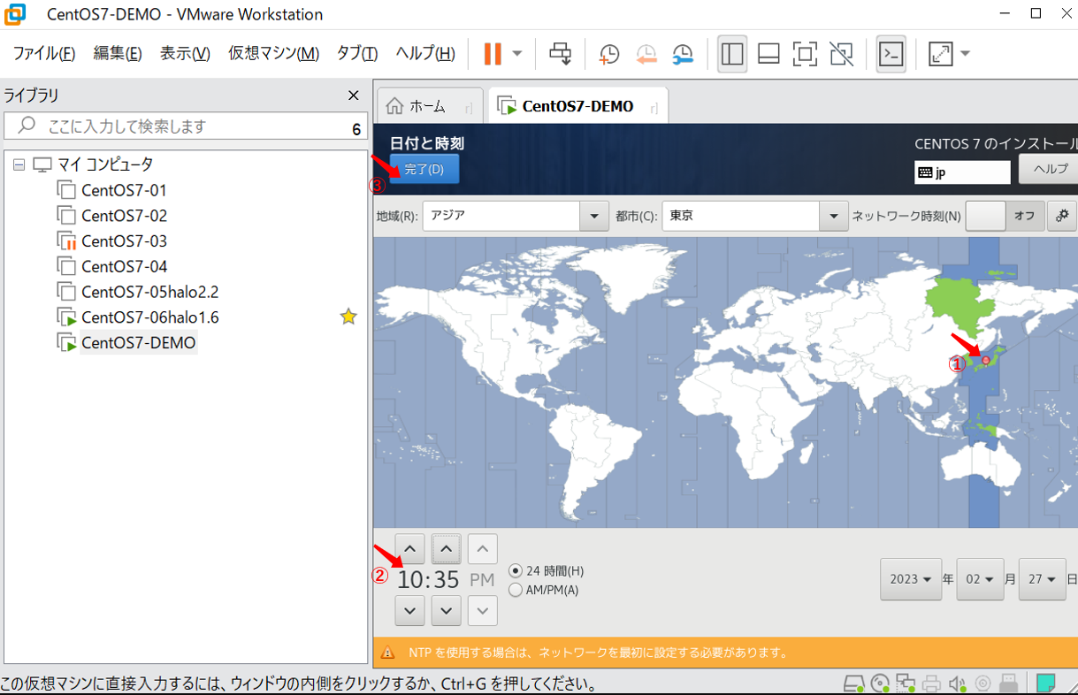
Task: Click the Send Ctrl+Alt+Del toolbar icon
Action: click(x=561, y=54)
